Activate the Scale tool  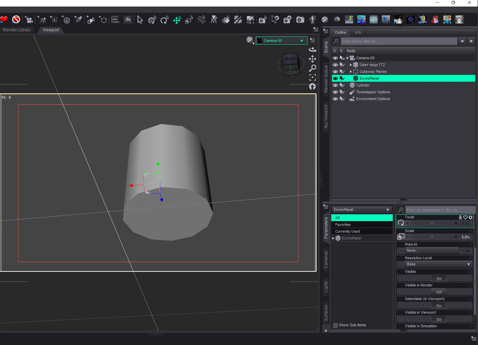tap(189, 20)
